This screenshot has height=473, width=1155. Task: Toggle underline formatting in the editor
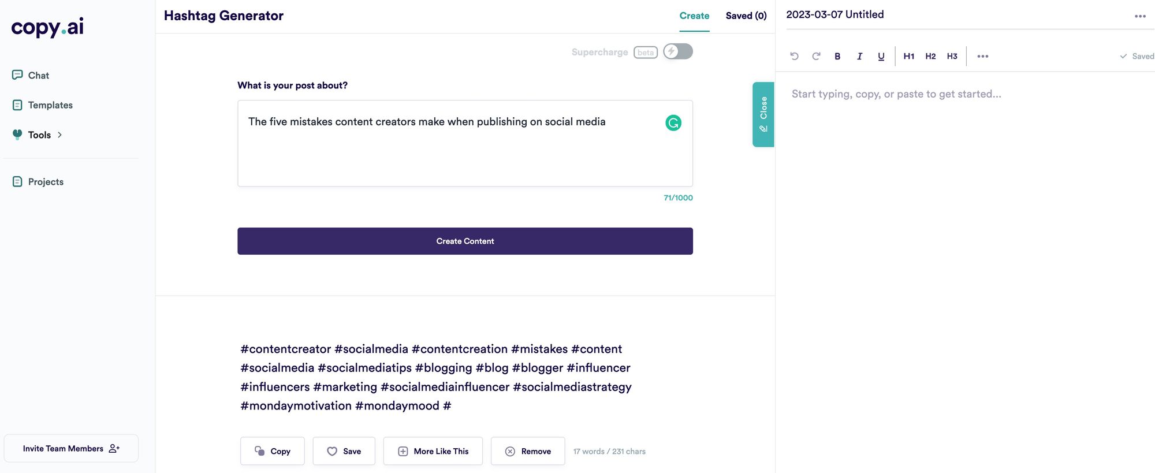pos(881,56)
